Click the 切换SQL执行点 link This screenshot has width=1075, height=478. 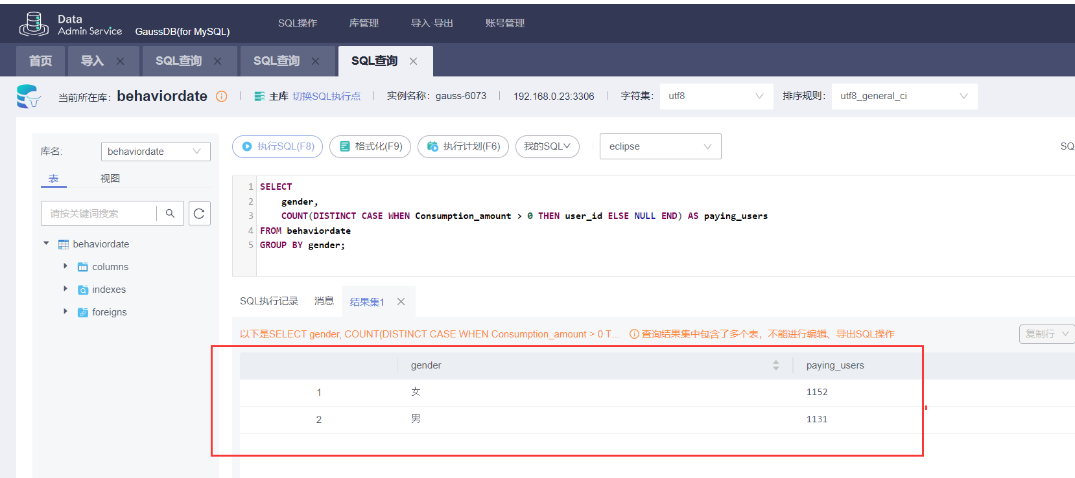point(326,97)
